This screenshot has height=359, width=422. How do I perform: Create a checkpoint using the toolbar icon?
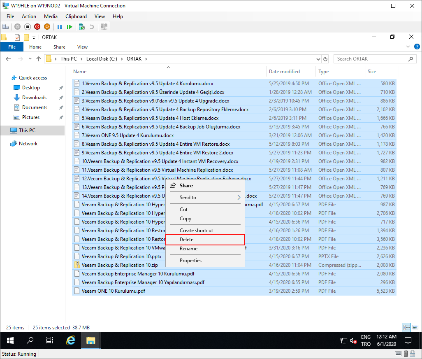tap(82, 27)
